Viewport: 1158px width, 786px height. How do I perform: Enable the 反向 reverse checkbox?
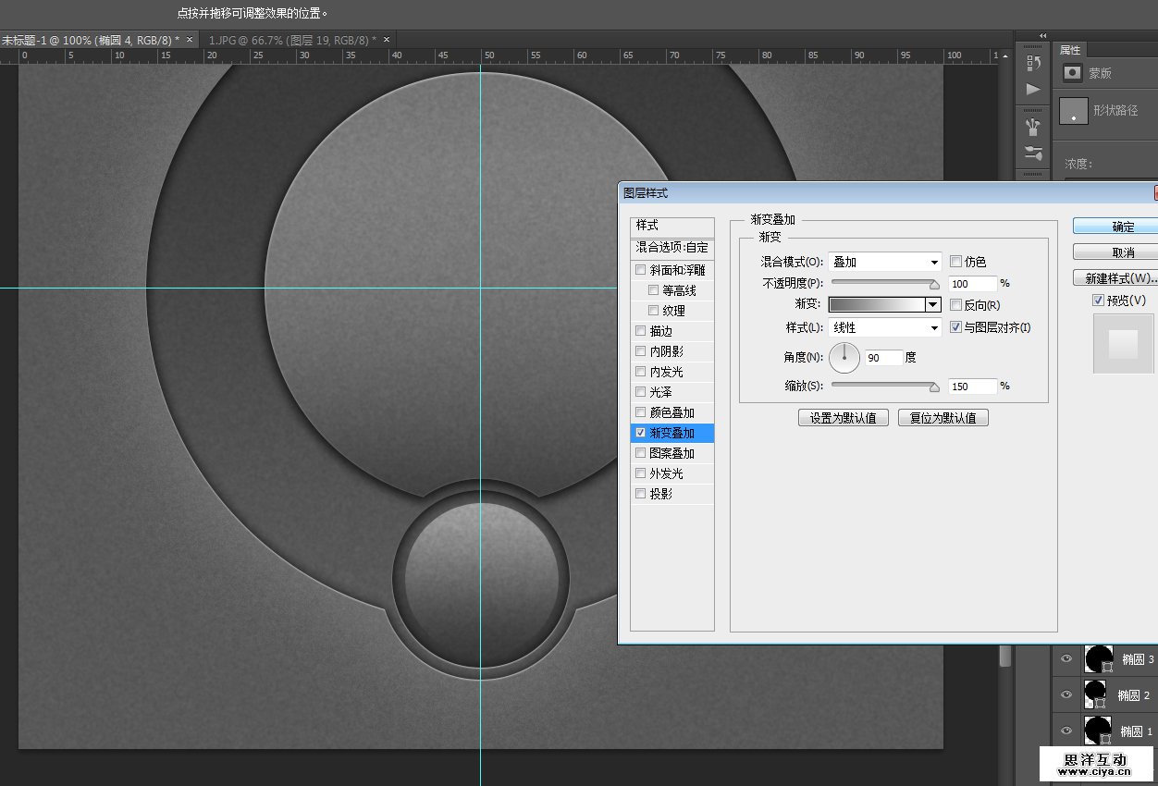tap(956, 305)
